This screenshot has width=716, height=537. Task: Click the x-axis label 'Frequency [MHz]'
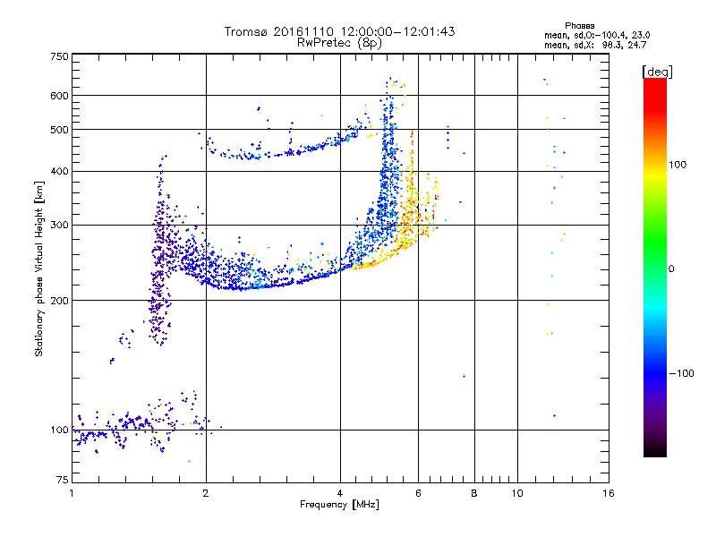click(x=339, y=505)
